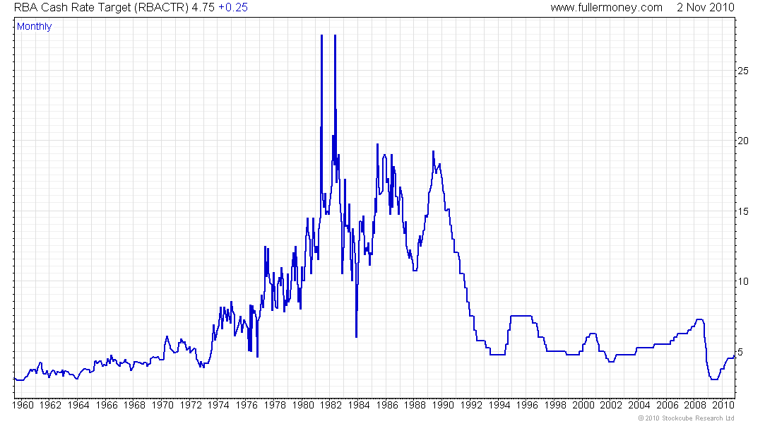
Task: Click the y-axis label '20'
Action: click(x=743, y=141)
